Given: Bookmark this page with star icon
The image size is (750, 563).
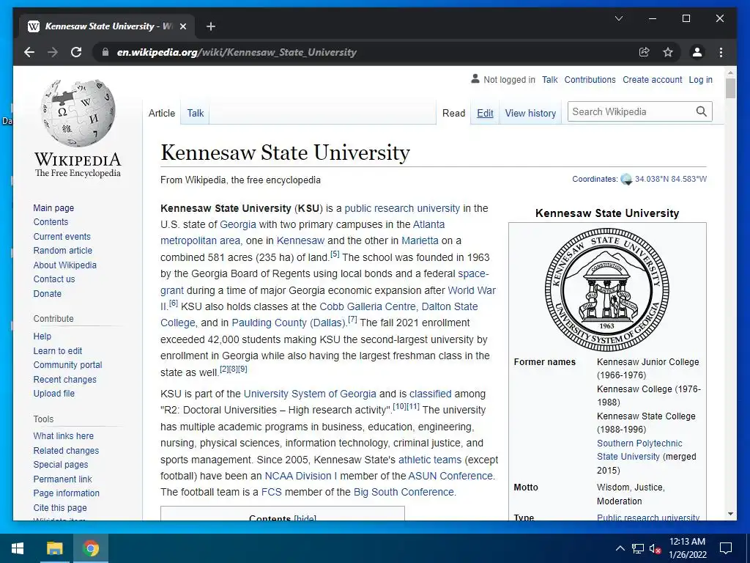Looking at the screenshot, I should click(x=668, y=52).
